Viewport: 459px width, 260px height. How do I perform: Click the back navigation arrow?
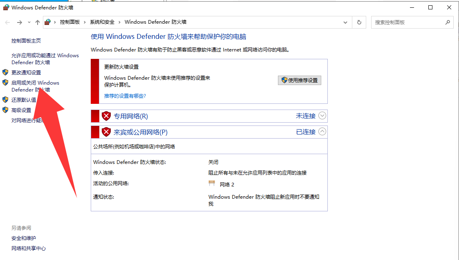pos(7,22)
